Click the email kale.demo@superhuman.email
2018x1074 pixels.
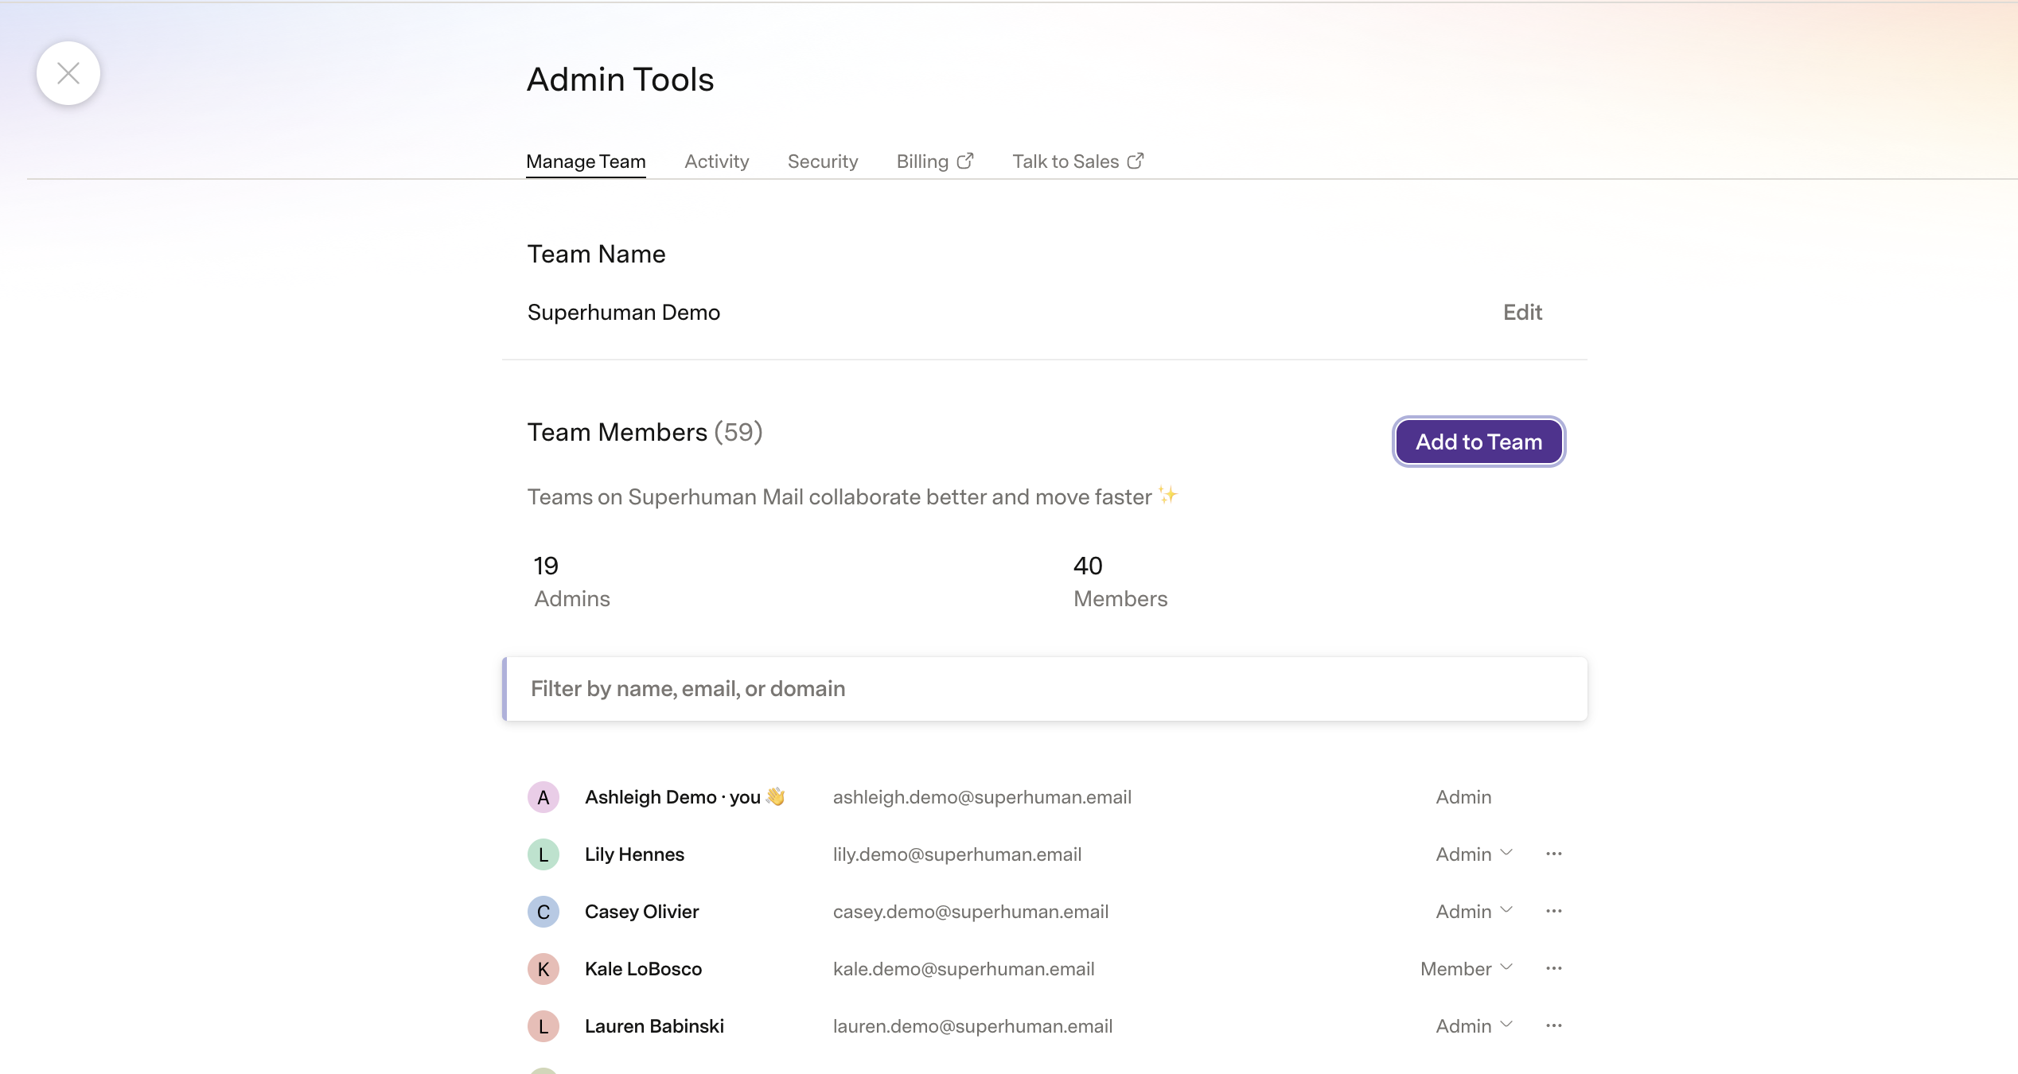tap(964, 969)
